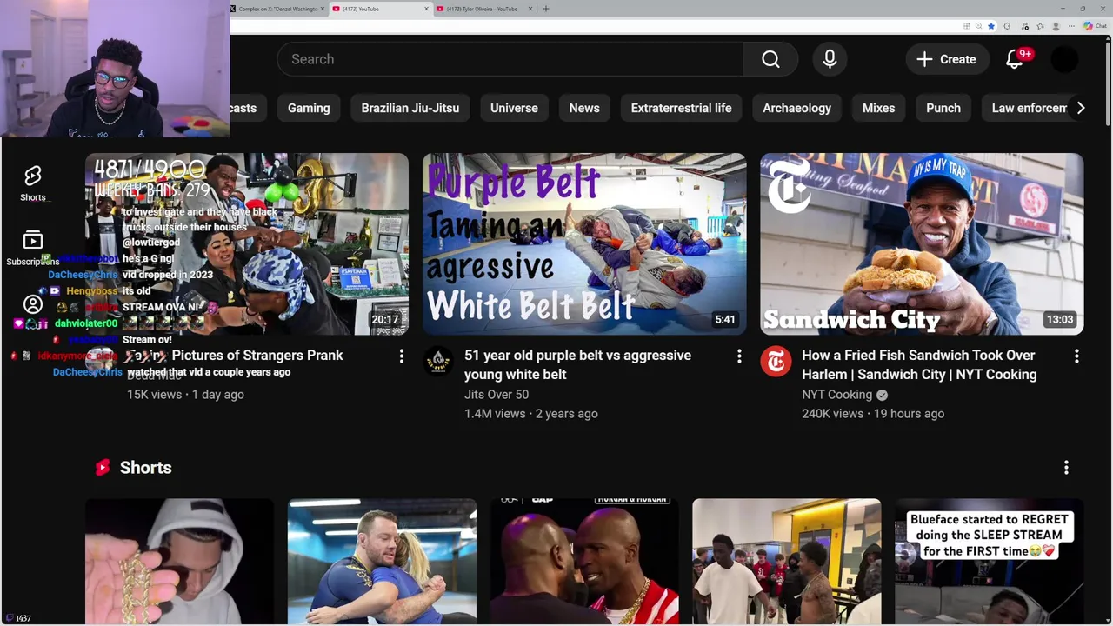The height and width of the screenshot is (626, 1113).
Task: Open the crowd in room Short
Action: (x=787, y=561)
